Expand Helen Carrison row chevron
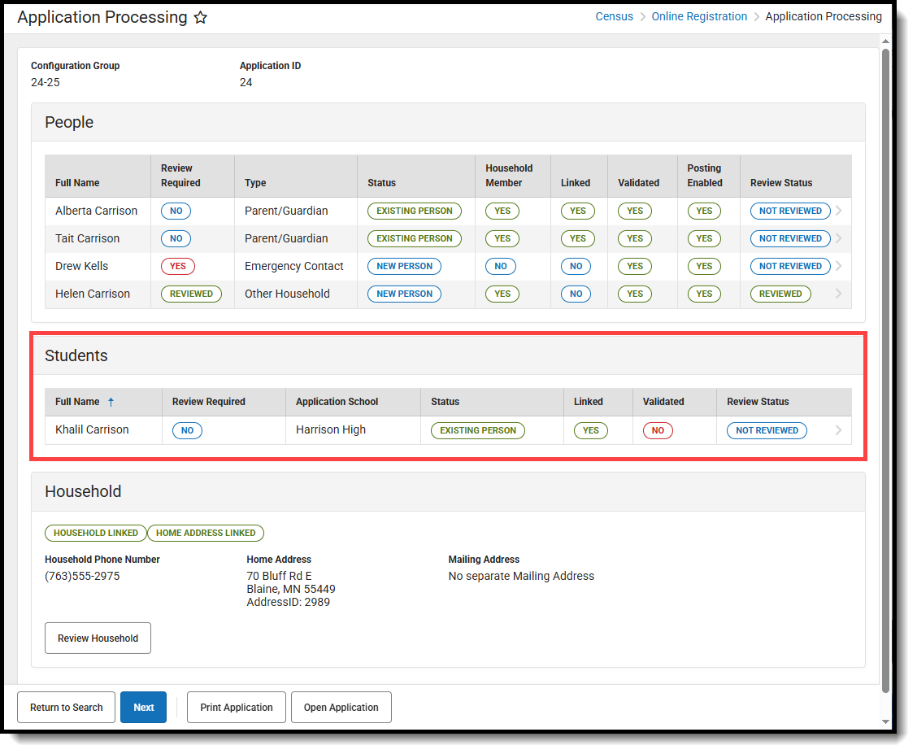The image size is (917, 754). pos(839,294)
